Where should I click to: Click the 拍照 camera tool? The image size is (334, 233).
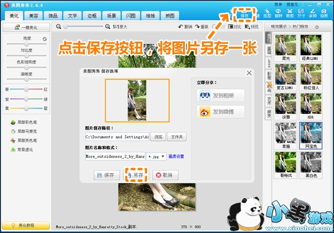324,13
